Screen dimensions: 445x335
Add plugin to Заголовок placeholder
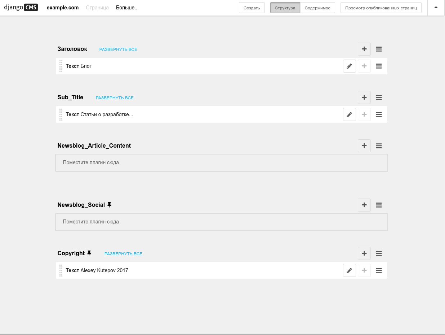(x=364, y=49)
